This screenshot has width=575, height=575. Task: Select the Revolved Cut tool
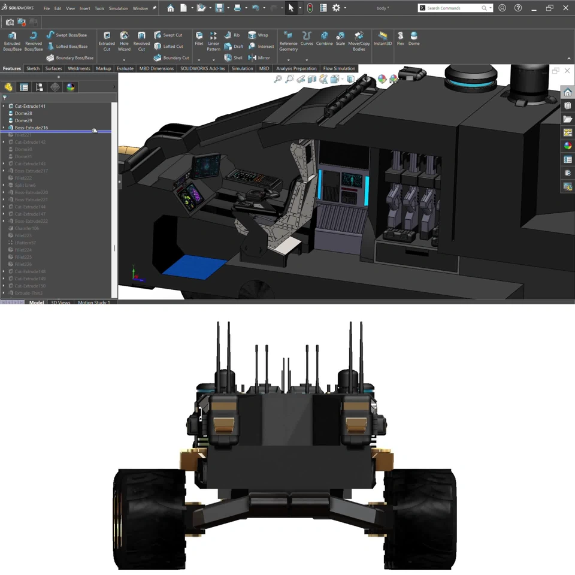pyautogui.click(x=141, y=41)
